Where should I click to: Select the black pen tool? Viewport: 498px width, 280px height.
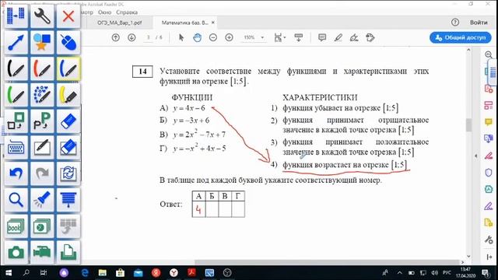tap(16, 68)
